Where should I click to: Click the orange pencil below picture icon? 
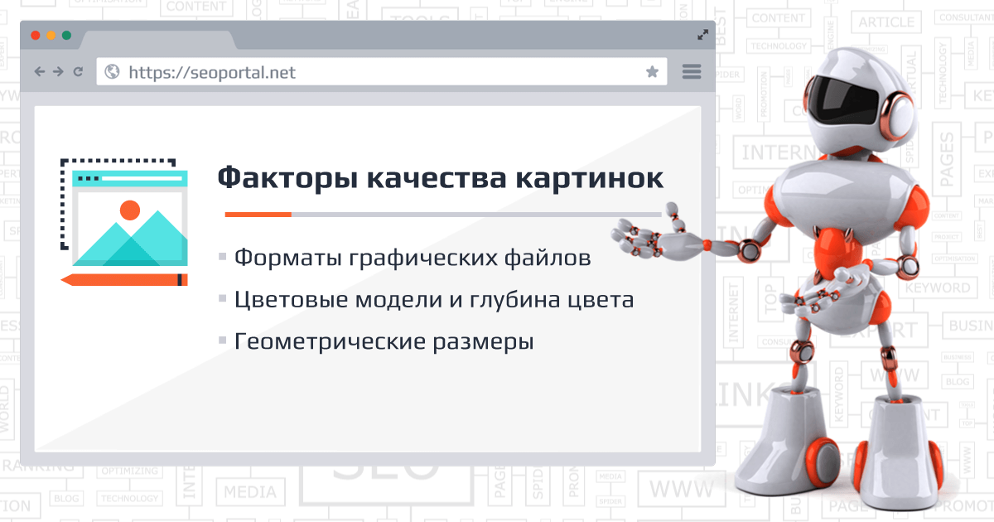(x=124, y=280)
